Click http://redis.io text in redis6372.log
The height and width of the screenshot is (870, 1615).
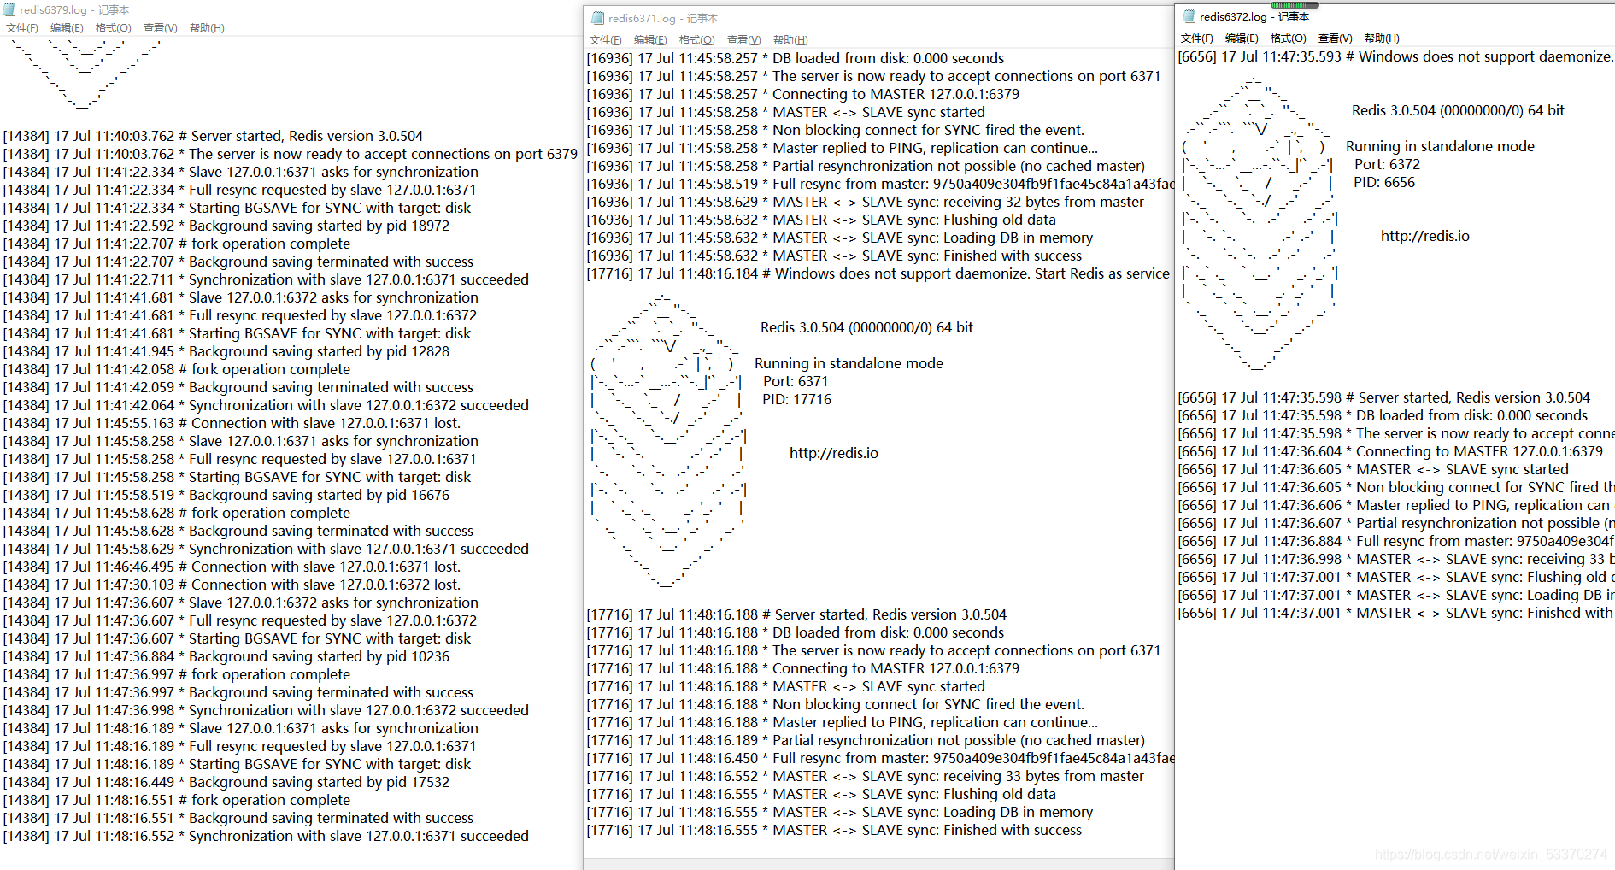[x=1425, y=236]
